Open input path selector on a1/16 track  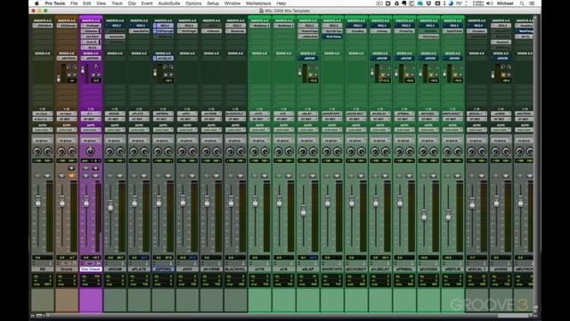coord(259,114)
